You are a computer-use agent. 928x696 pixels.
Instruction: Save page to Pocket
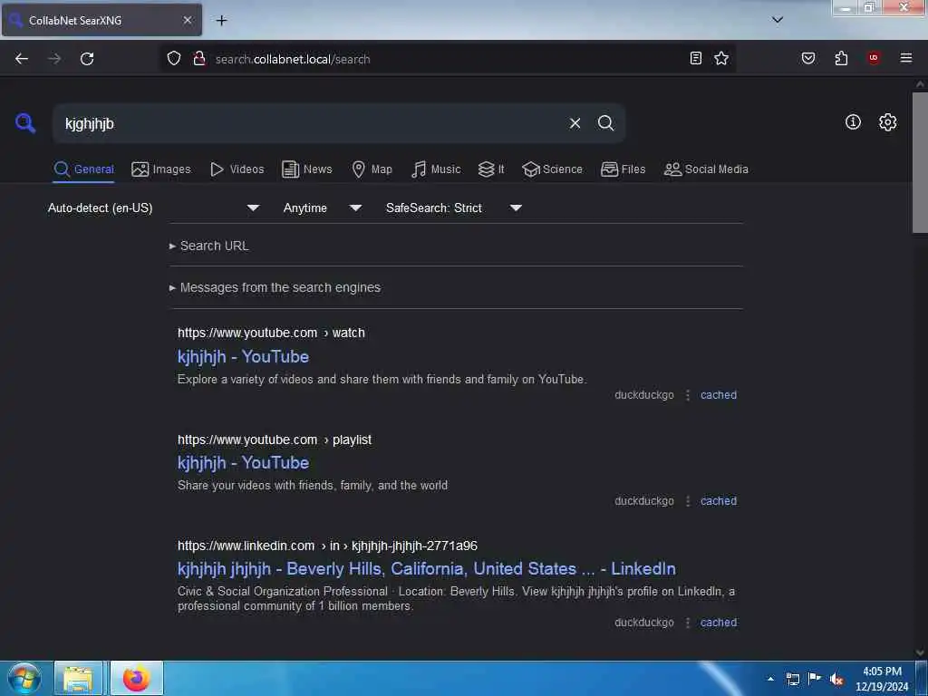(808, 58)
